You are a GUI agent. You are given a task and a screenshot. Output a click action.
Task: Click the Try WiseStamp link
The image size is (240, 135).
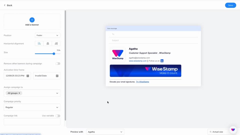142,82
